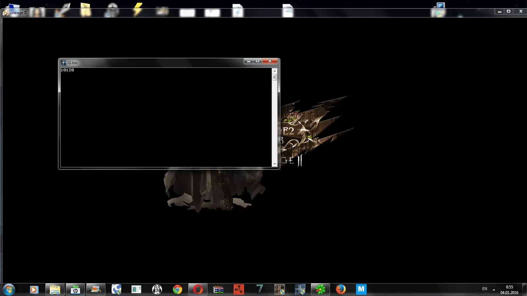Click the number 7 game icon on the taskbar
Image resolution: width=527 pixels, height=296 pixels.
coord(259,289)
